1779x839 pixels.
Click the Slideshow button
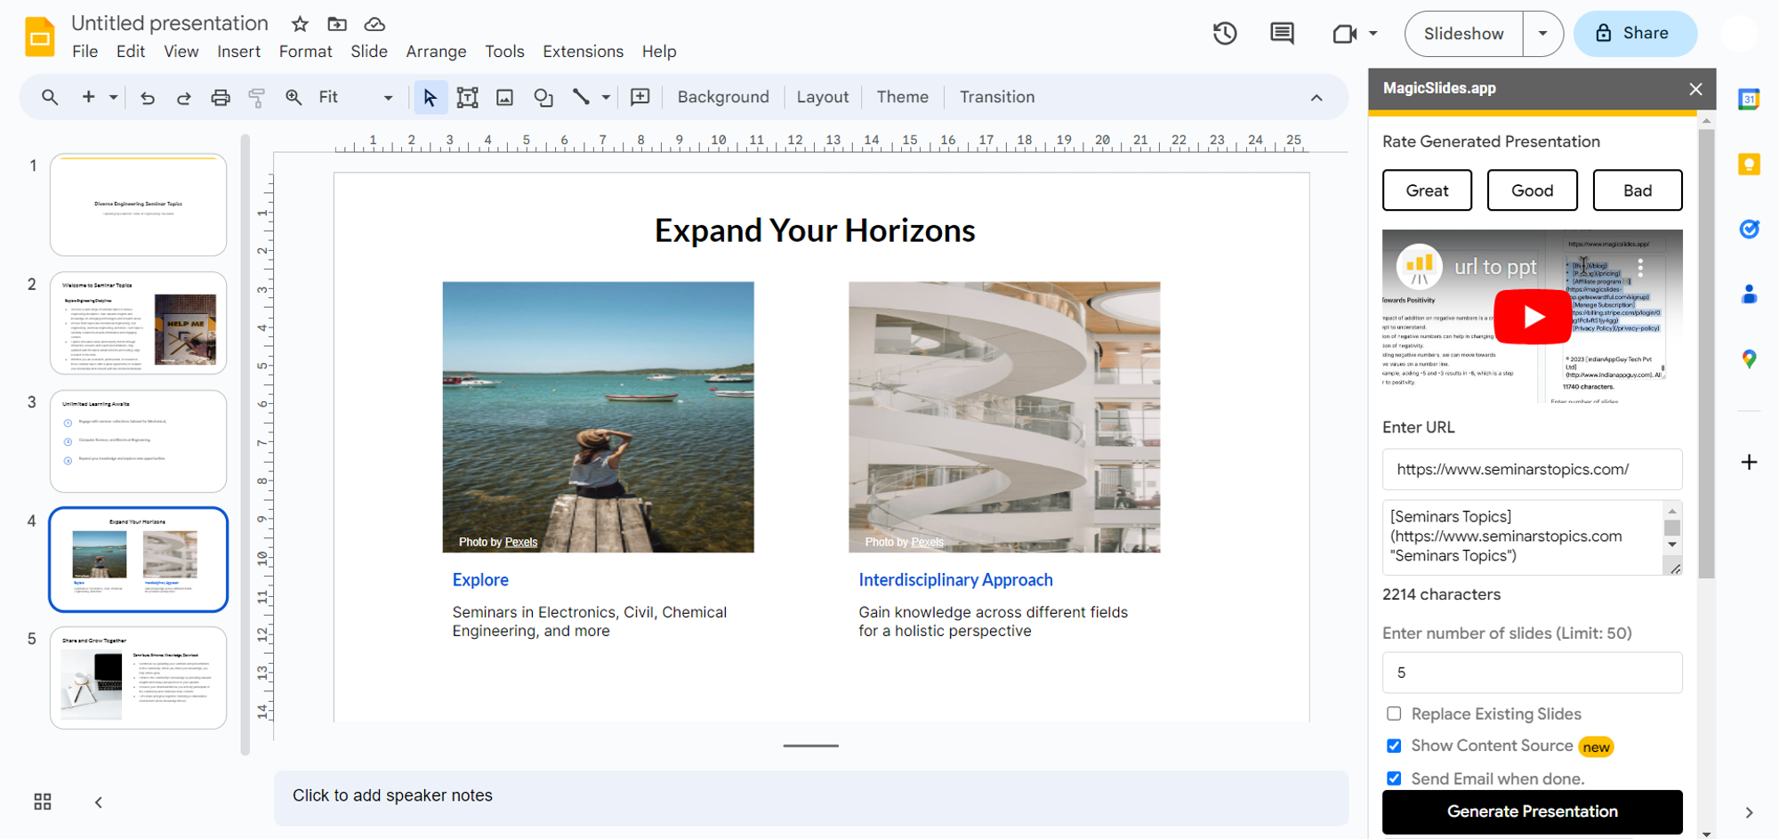pyautogui.click(x=1463, y=34)
